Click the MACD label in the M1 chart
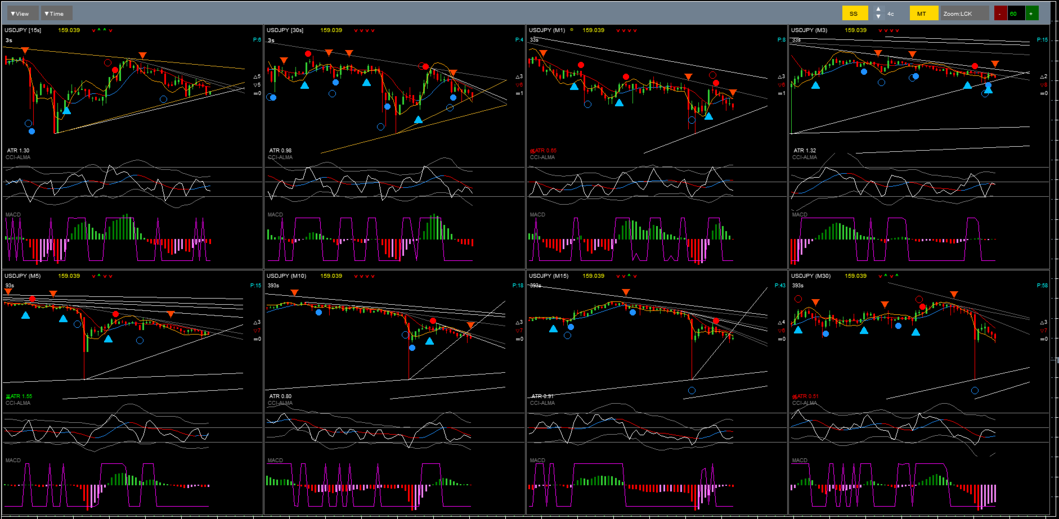This screenshot has width=1059, height=519. (x=537, y=215)
